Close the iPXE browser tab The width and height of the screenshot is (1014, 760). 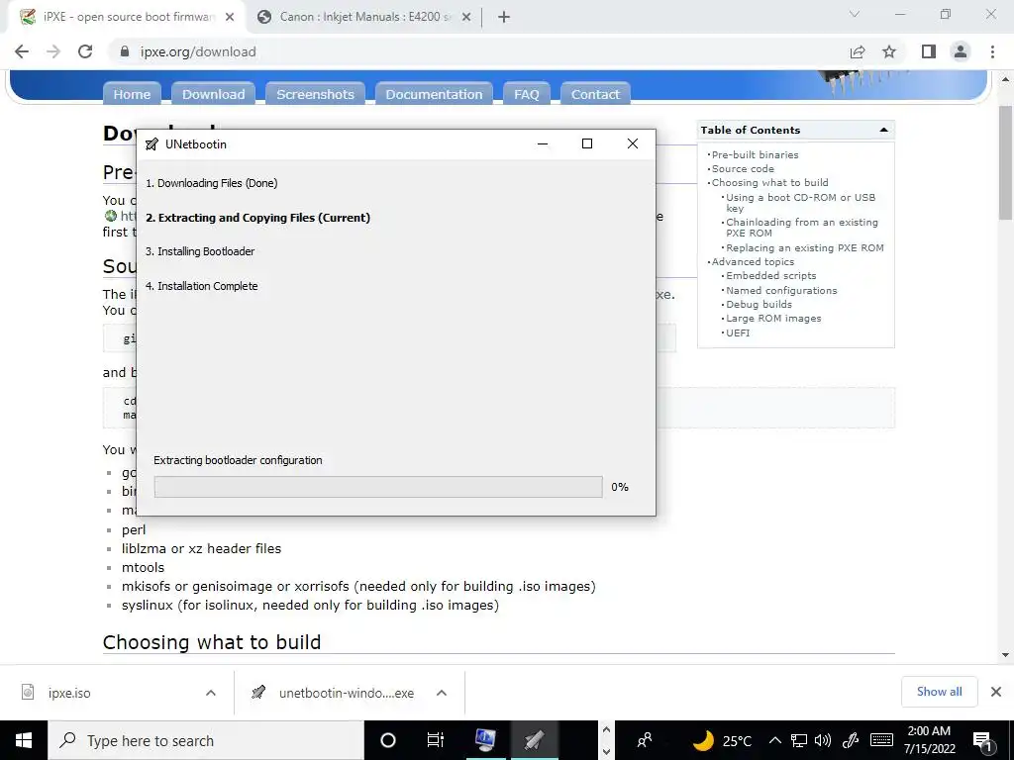(230, 17)
